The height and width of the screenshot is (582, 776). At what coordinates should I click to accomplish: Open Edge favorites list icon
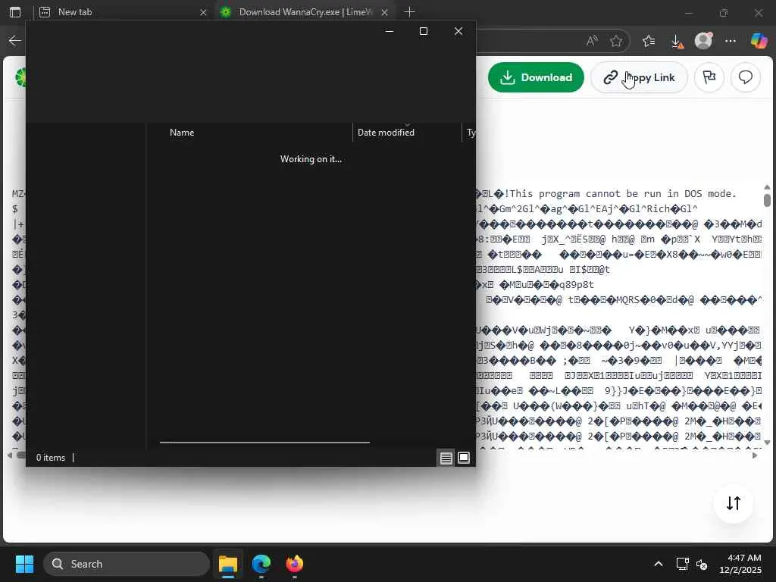click(x=649, y=41)
